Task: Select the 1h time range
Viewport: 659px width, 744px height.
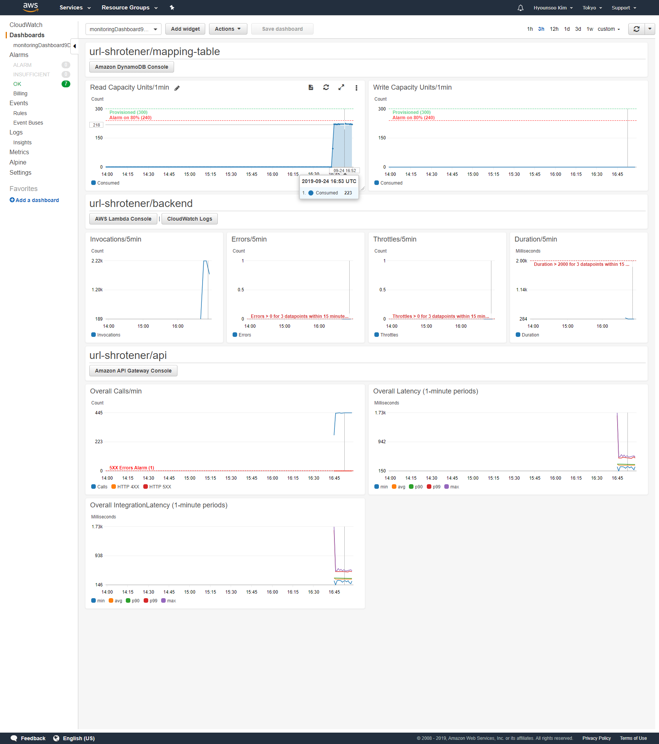Action: tap(530, 29)
